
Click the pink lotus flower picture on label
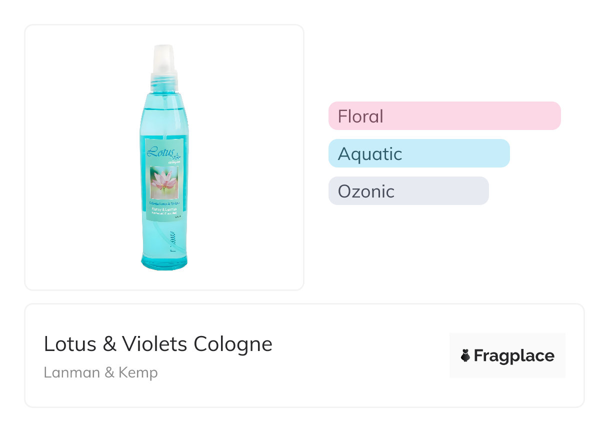pyautogui.click(x=164, y=182)
